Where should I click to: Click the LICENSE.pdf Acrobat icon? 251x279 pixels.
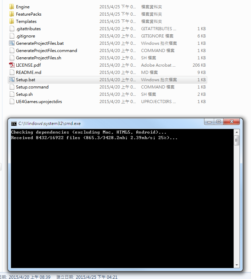(x=12, y=65)
